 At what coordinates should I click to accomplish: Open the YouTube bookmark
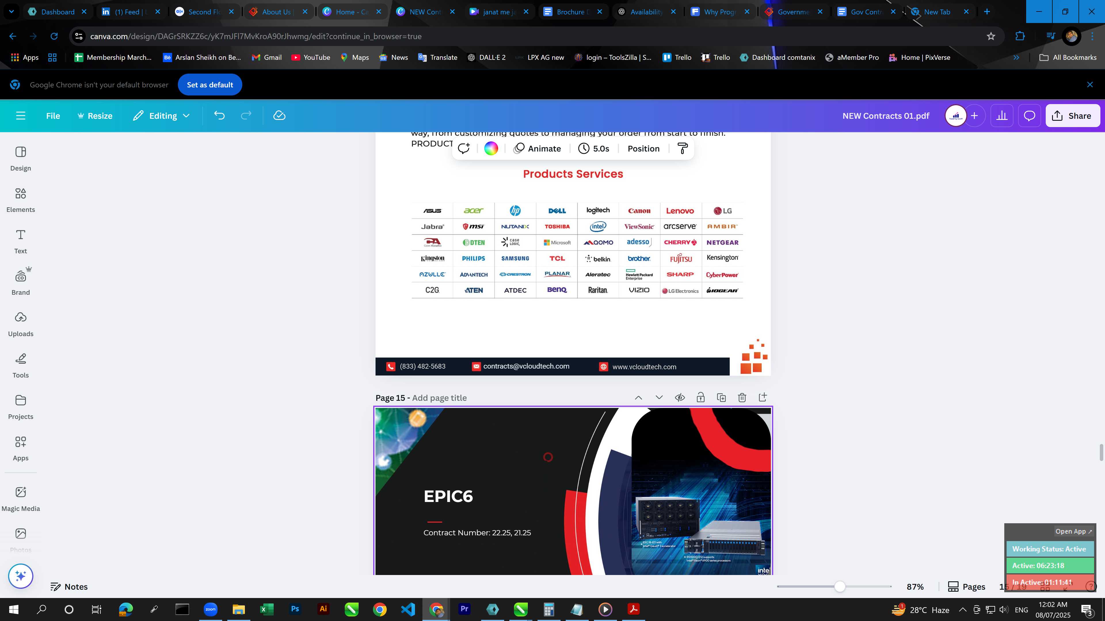(x=310, y=57)
